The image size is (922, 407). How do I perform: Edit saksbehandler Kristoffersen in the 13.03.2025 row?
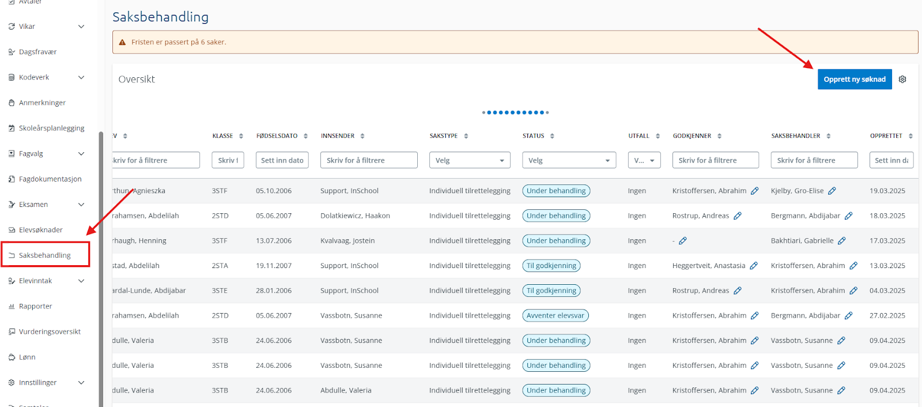[853, 266]
